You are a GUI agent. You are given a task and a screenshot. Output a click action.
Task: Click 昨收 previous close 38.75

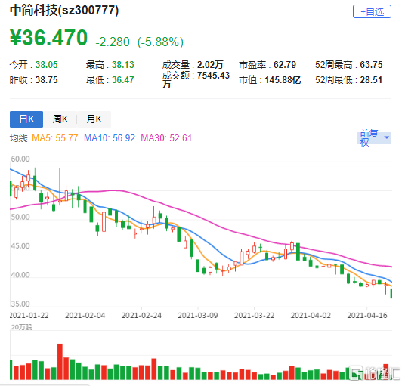(47, 80)
